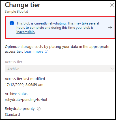
Task: Open the Learn more link
Action: point(34,52)
